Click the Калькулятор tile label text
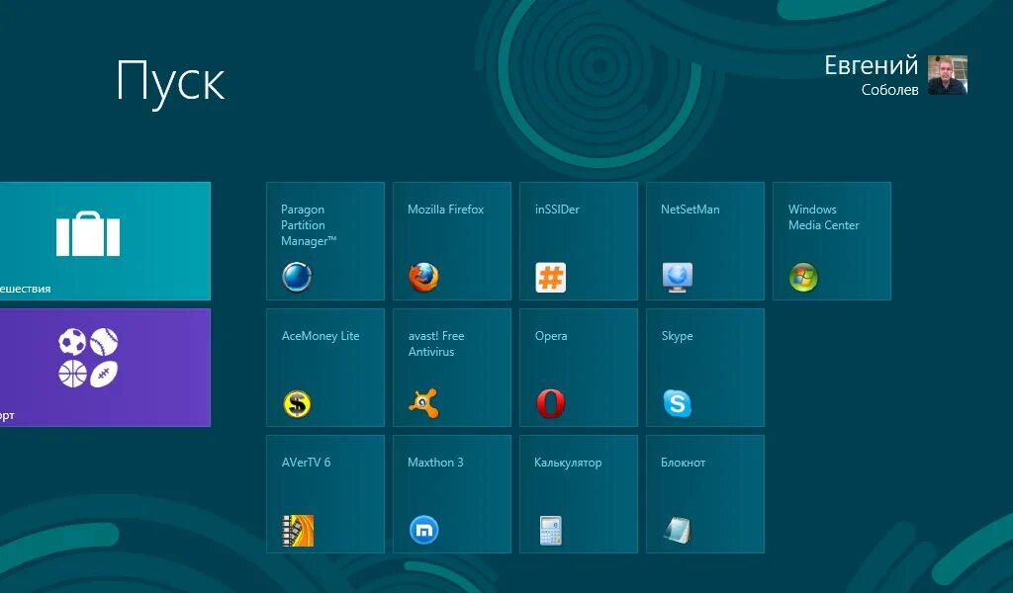Viewport: 1013px width, 593px height. click(x=568, y=463)
